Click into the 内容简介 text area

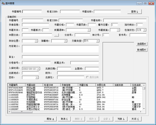coord(60,49)
